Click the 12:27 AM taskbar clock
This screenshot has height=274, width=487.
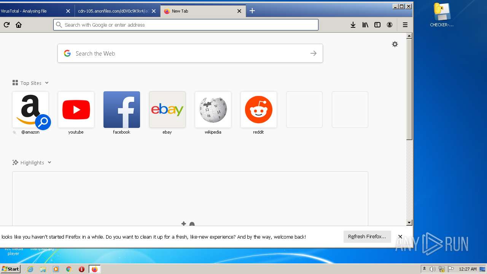[468, 269]
